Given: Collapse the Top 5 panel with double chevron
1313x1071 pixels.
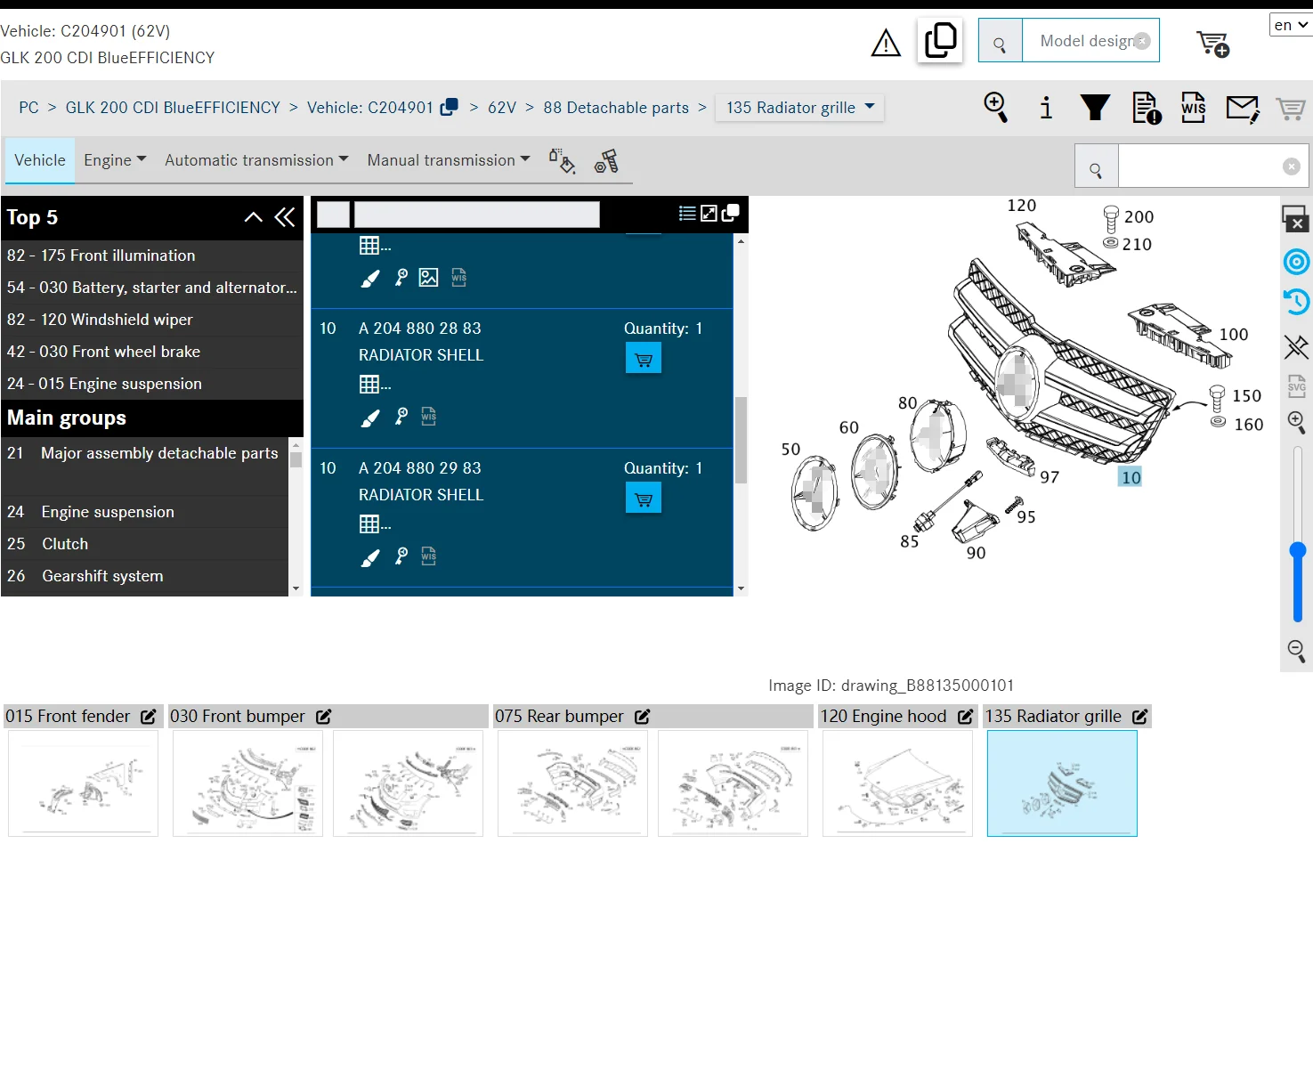Looking at the screenshot, I should [x=285, y=217].
